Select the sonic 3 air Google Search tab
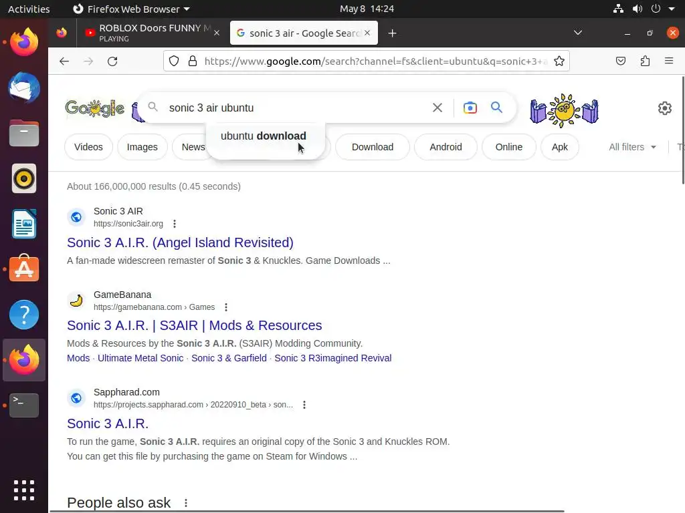685x513 pixels. coord(304,33)
